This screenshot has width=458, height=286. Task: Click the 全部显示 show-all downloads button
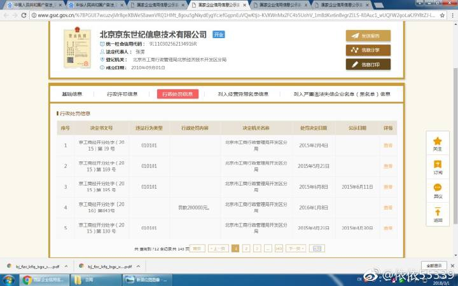(x=434, y=266)
